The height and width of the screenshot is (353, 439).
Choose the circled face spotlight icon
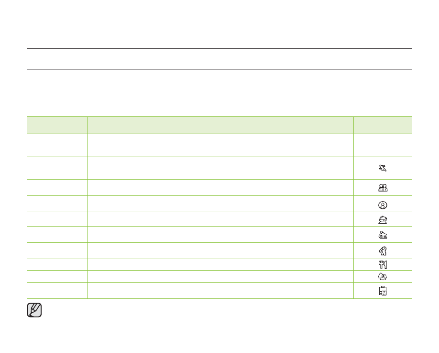pyautogui.click(x=382, y=205)
